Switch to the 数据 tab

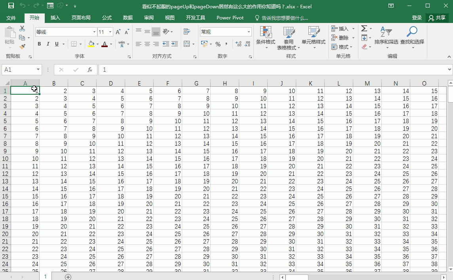click(128, 18)
